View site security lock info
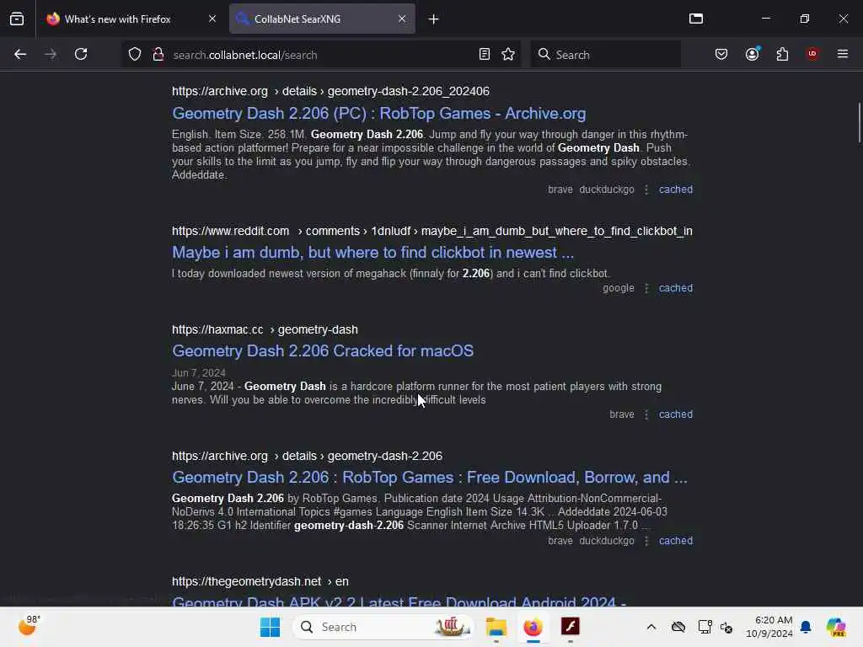The image size is (863, 647). click(158, 54)
